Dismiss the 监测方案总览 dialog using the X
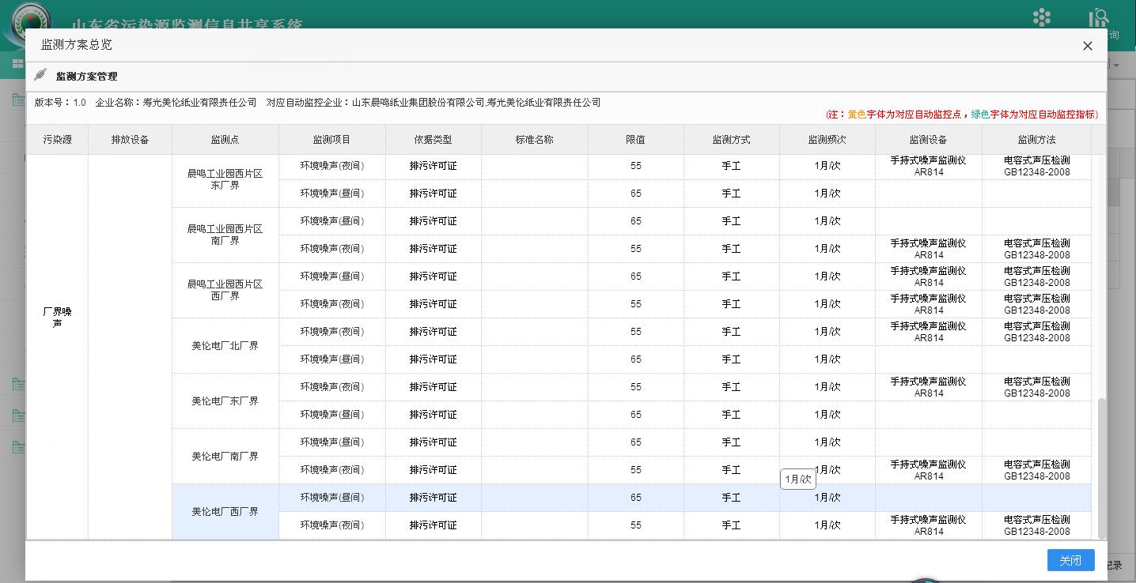Viewport: 1136px width, 583px height. 1087,46
